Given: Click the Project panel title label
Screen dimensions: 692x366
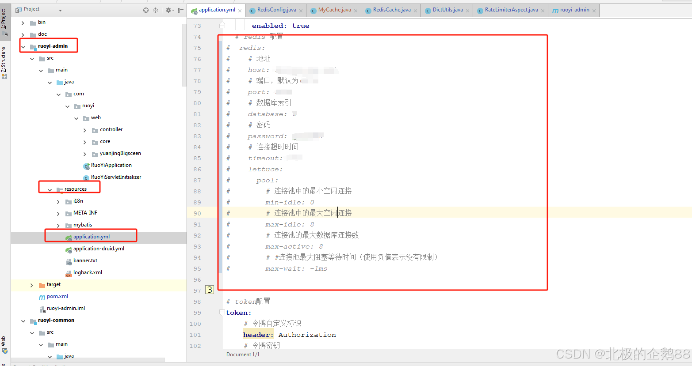Looking at the screenshot, I should click(31, 9).
